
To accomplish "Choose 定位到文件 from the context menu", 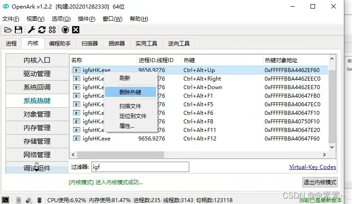I will point(130,116).
